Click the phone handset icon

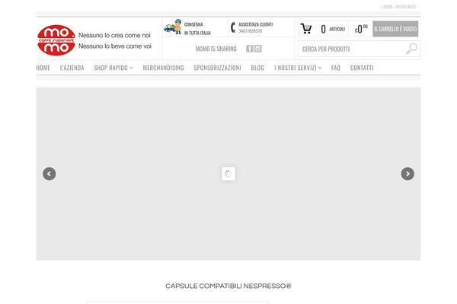coord(233,27)
